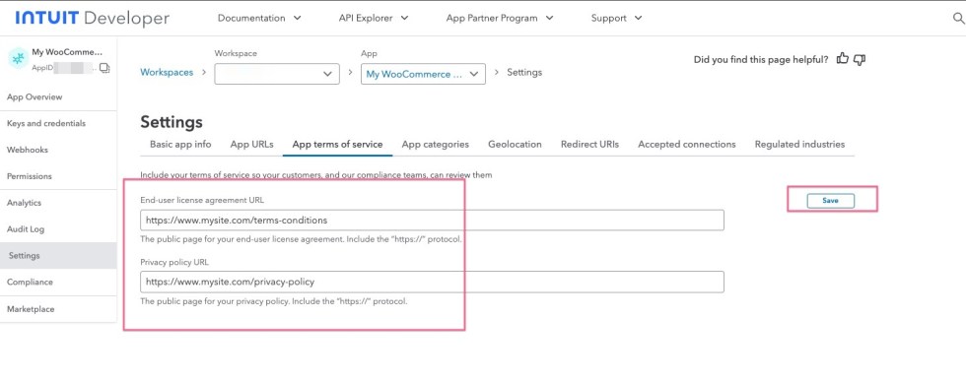The width and height of the screenshot is (966, 382).
Task: Click the Settings page heading
Action: pyautogui.click(x=172, y=122)
